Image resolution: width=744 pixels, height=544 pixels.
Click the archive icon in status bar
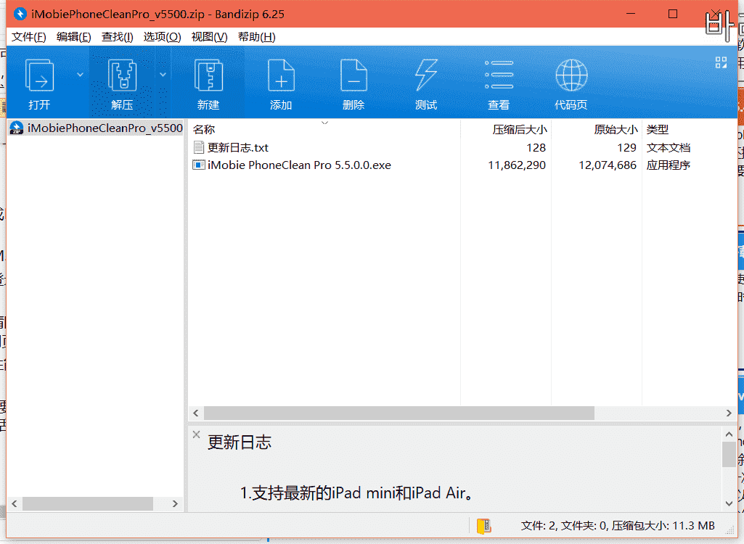coord(483,526)
